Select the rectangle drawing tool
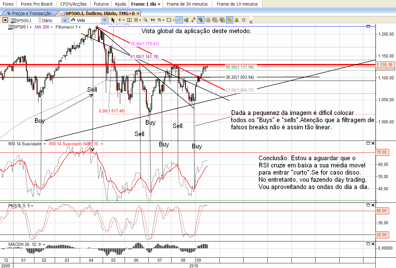Screen dimensions: 396x268 169,20
